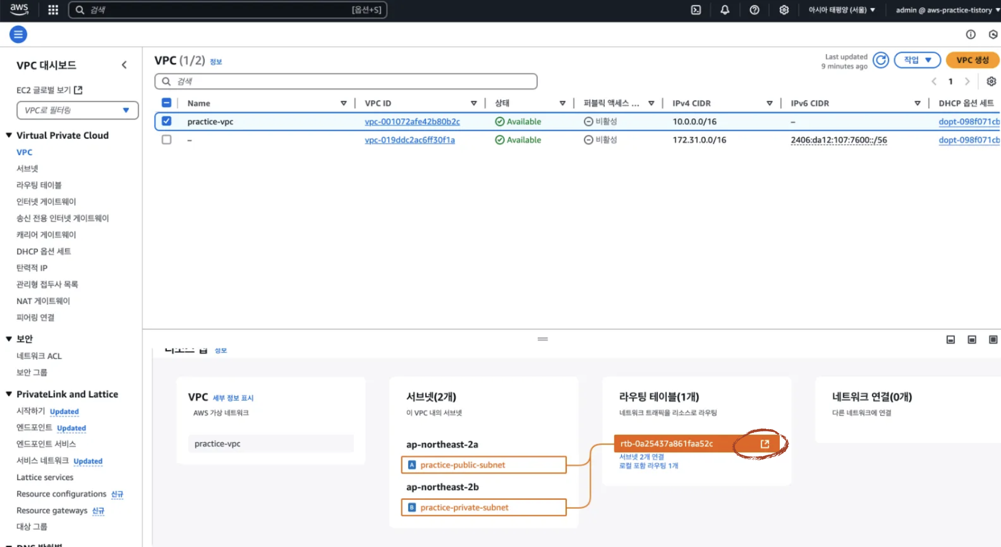
Task: Open the 정보 link next to VPC title
Action: (x=216, y=62)
